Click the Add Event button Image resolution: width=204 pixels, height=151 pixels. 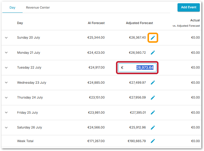tap(189, 7)
